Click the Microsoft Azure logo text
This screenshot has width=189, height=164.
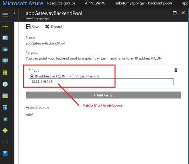(x=23, y=3)
